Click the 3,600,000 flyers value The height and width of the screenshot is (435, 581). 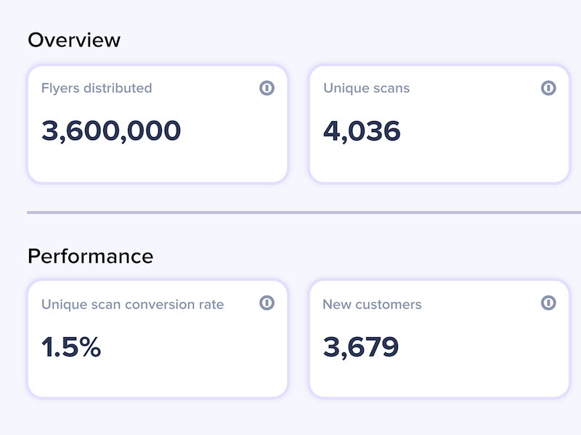pos(111,131)
